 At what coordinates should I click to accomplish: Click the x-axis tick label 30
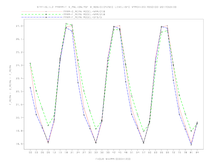90,152
